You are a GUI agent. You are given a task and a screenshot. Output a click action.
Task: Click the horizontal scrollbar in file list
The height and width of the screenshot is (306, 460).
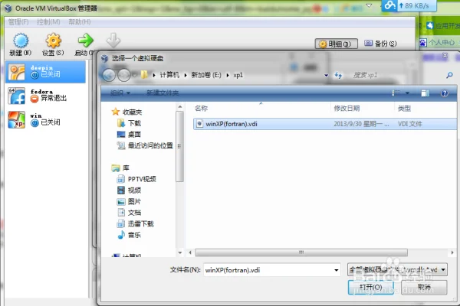301,252
